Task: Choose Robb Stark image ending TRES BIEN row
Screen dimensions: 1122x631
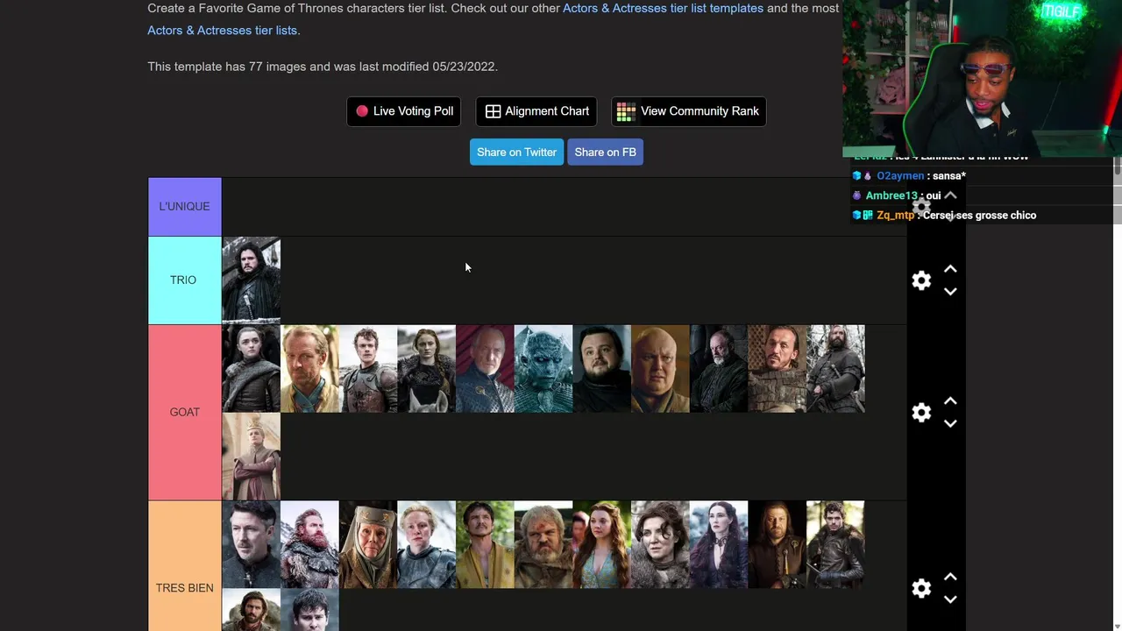Action: click(x=835, y=544)
